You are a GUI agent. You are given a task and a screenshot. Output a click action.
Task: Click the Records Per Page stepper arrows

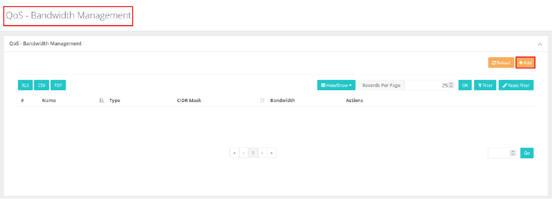(451, 86)
